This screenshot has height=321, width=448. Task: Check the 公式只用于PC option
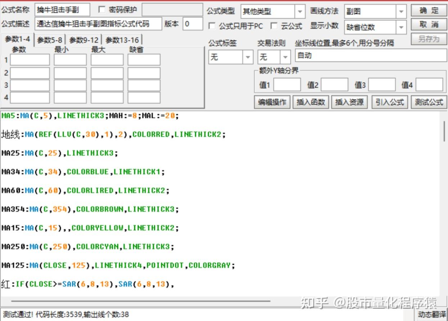pyautogui.click(x=212, y=26)
